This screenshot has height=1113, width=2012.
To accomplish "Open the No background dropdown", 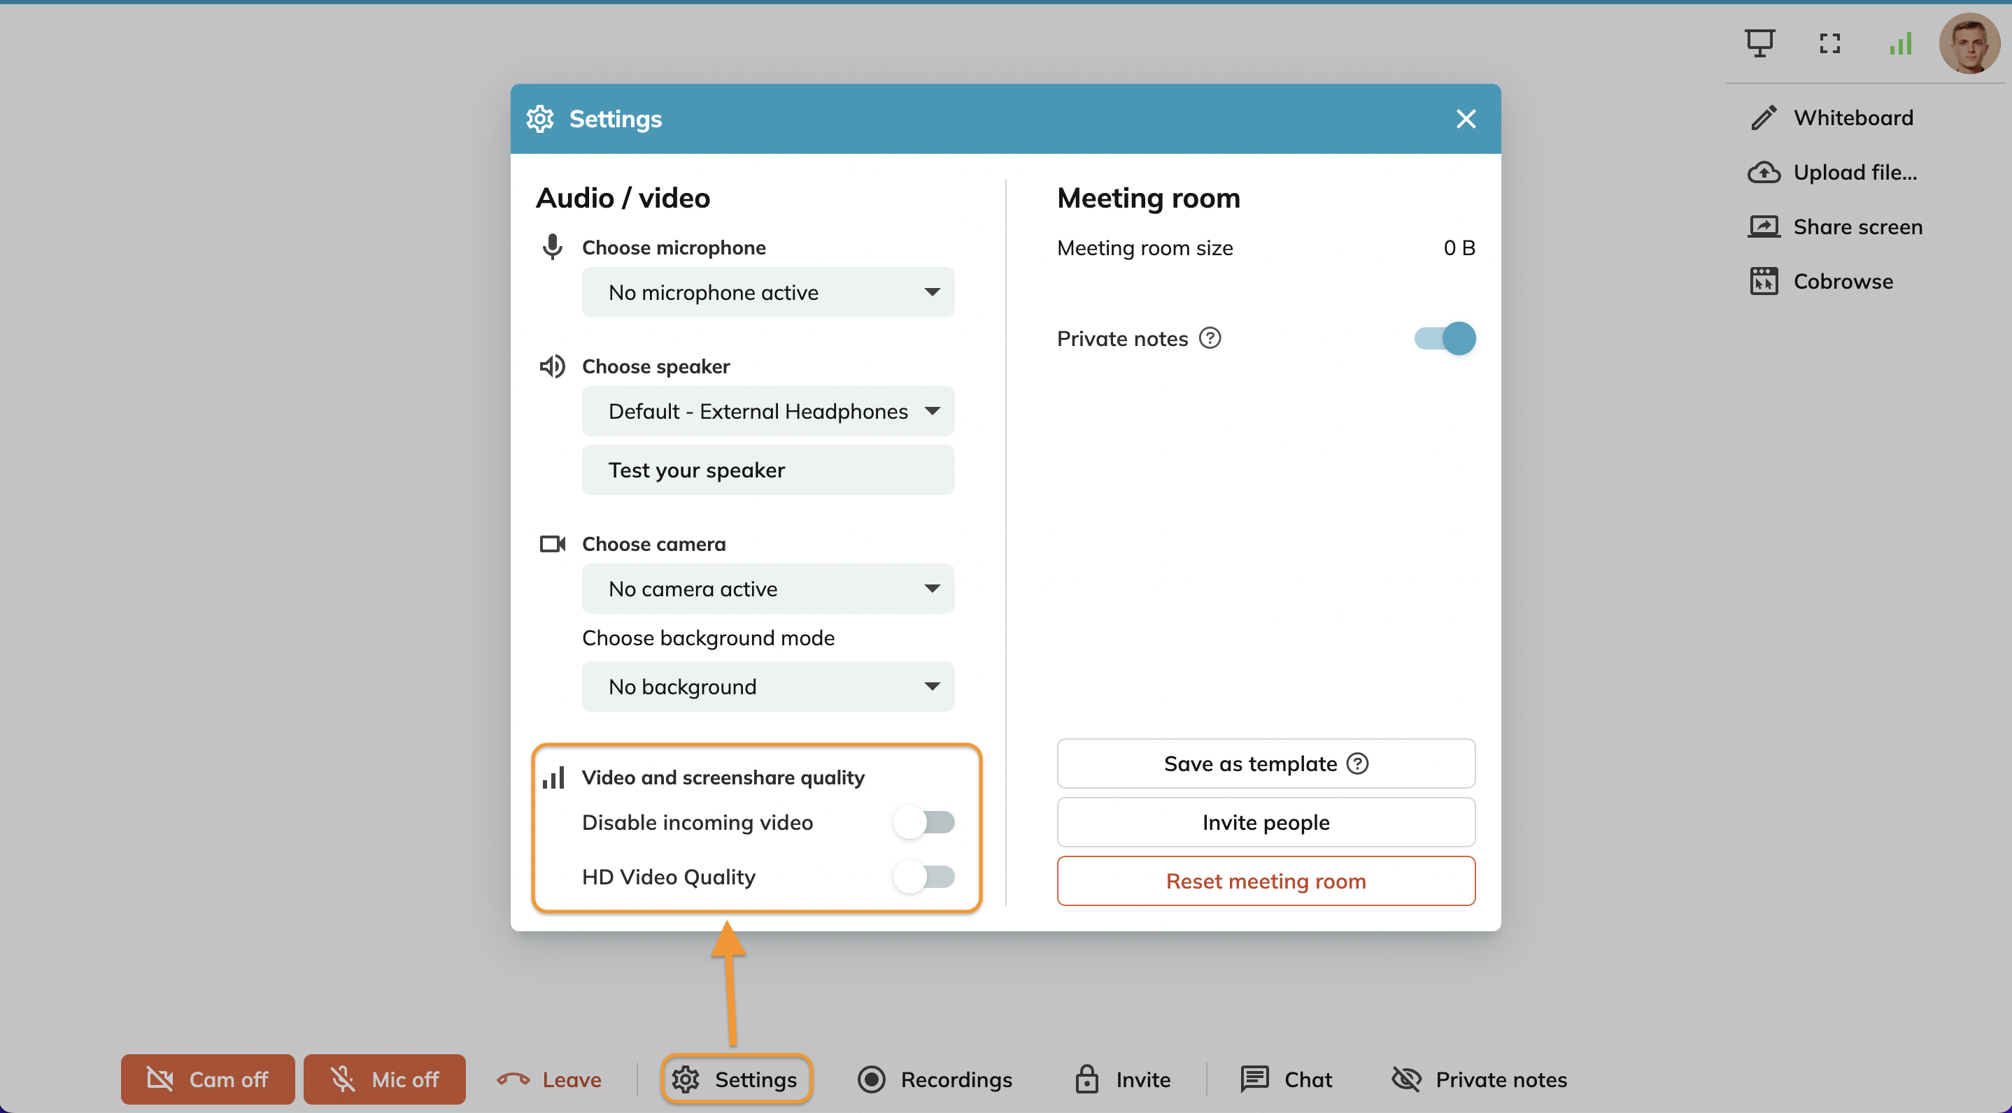I will (x=767, y=687).
